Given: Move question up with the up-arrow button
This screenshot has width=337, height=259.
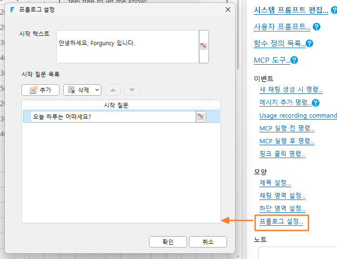Looking at the screenshot, I should click(x=113, y=90).
